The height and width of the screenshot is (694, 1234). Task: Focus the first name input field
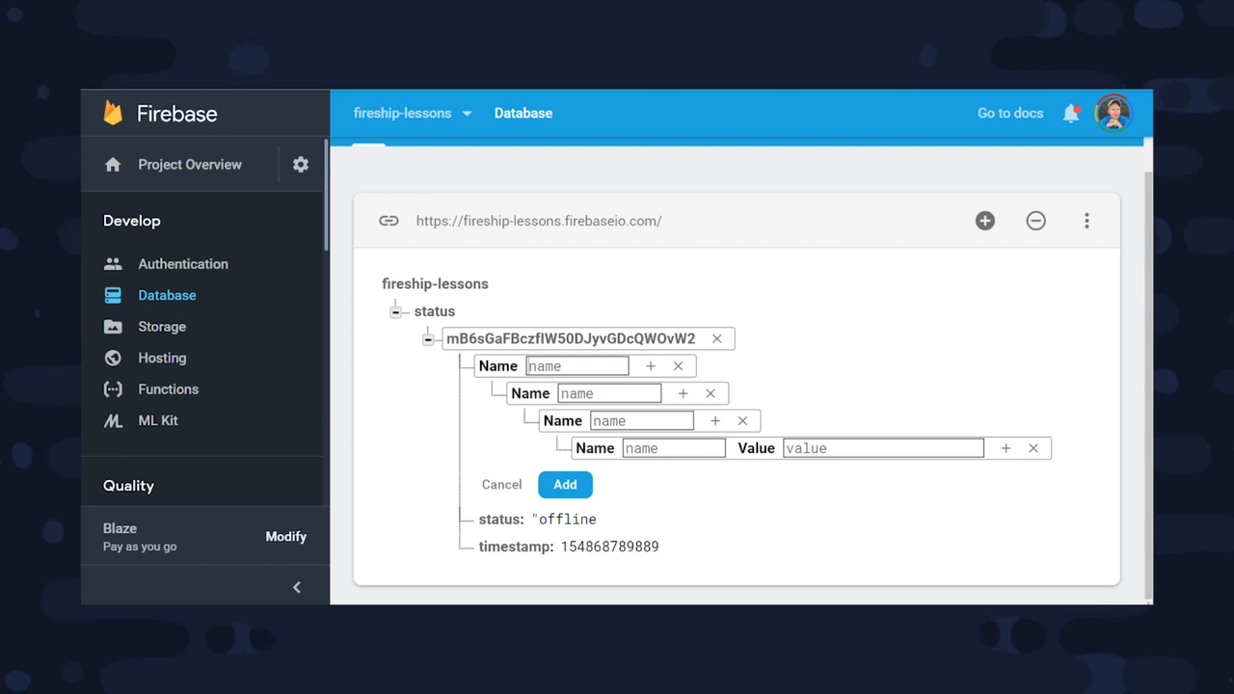[x=577, y=366]
